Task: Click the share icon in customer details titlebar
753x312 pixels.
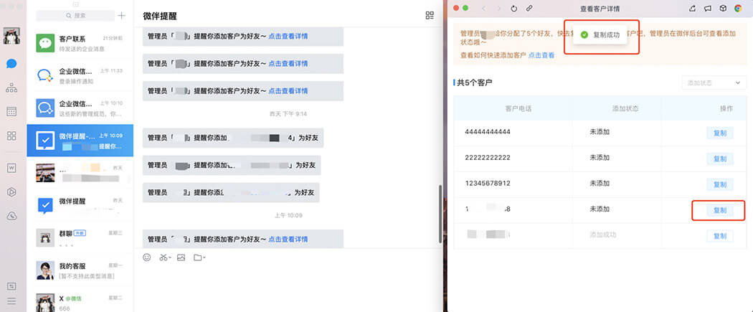Action: 692,9
